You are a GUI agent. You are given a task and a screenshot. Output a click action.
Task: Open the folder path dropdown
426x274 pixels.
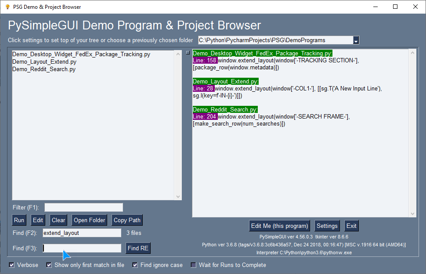point(357,40)
